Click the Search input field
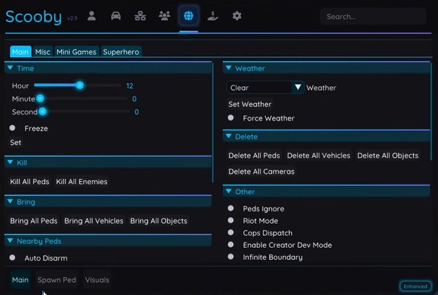 pos(373,17)
